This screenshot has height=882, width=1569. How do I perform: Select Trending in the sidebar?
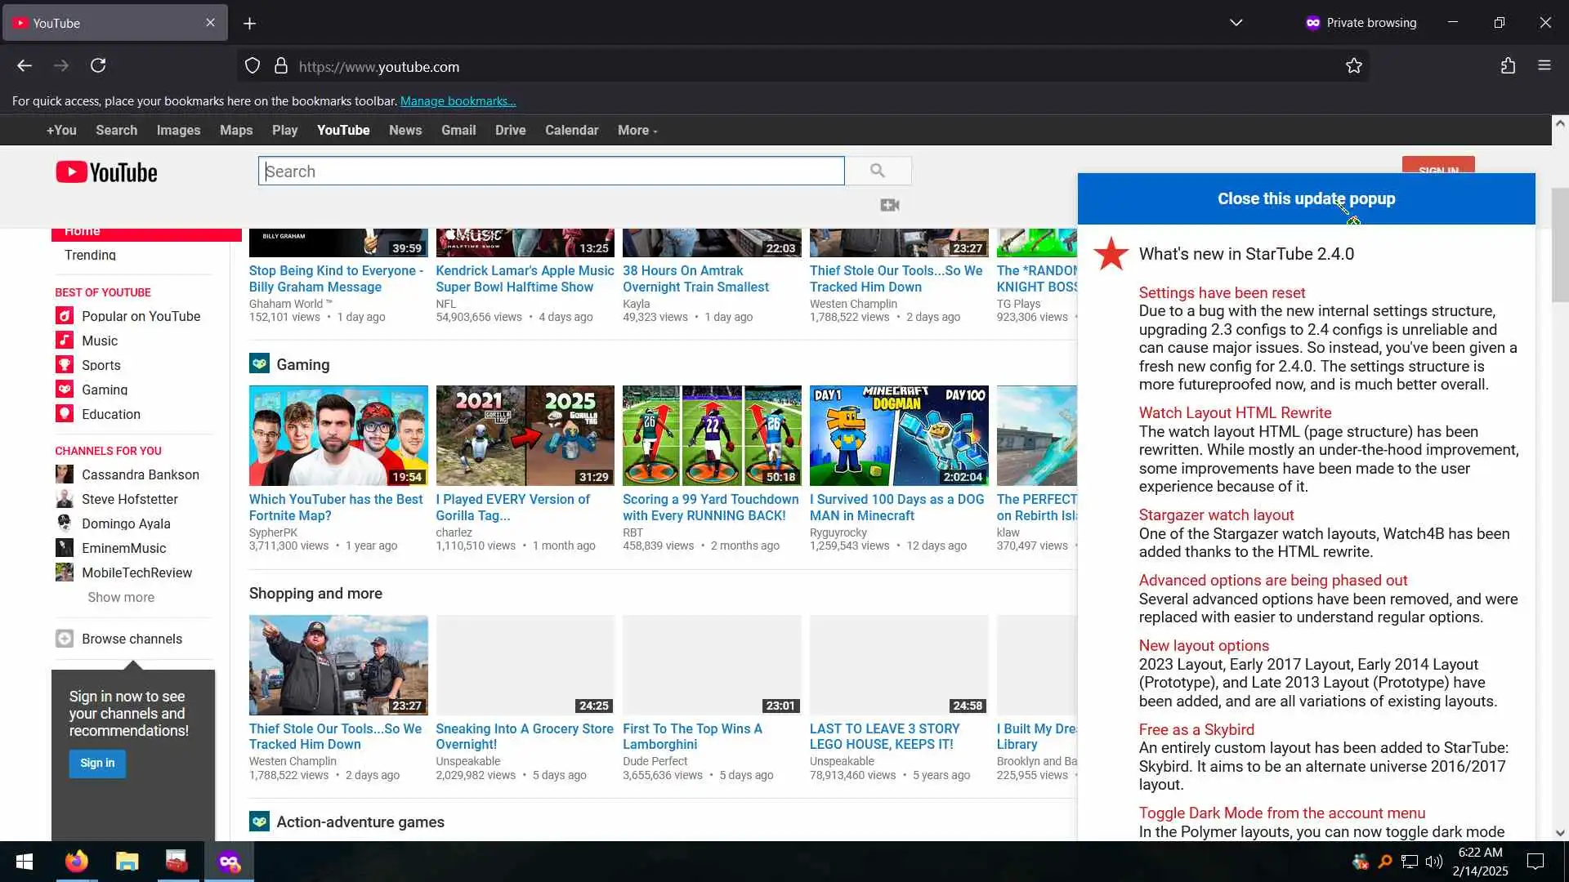pyautogui.click(x=90, y=255)
